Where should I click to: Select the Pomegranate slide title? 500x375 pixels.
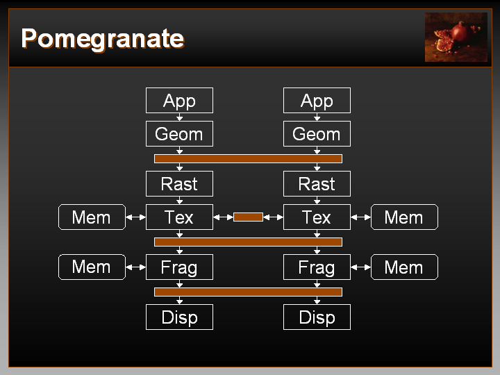click(x=103, y=38)
